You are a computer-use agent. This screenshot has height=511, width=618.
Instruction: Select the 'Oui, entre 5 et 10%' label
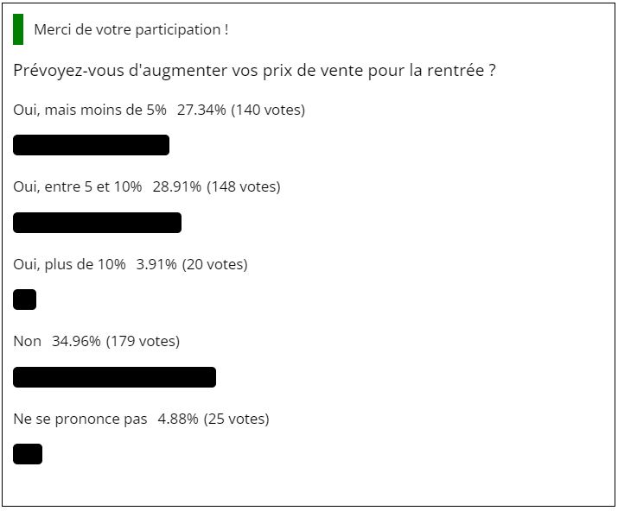(x=78, y=186)
